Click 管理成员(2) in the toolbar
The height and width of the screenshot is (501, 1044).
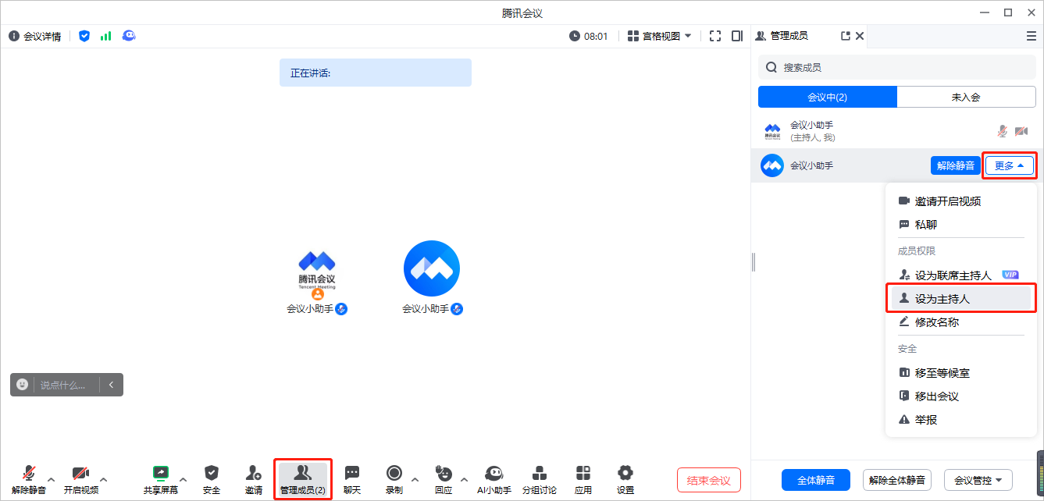coord(303,480)
